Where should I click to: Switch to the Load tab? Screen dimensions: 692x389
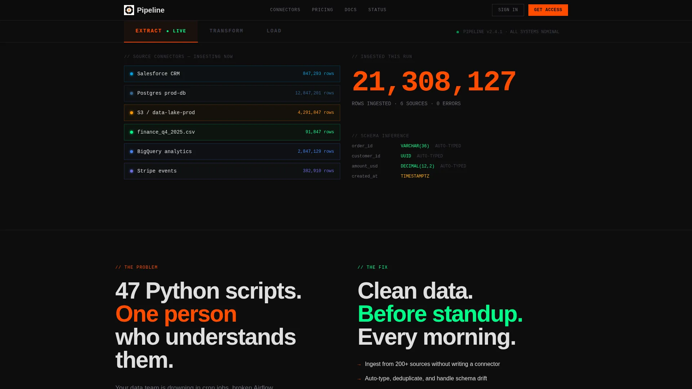(274, 31)
